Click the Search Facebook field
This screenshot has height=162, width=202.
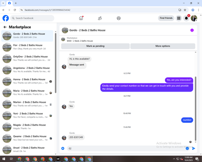click(32, 18)
